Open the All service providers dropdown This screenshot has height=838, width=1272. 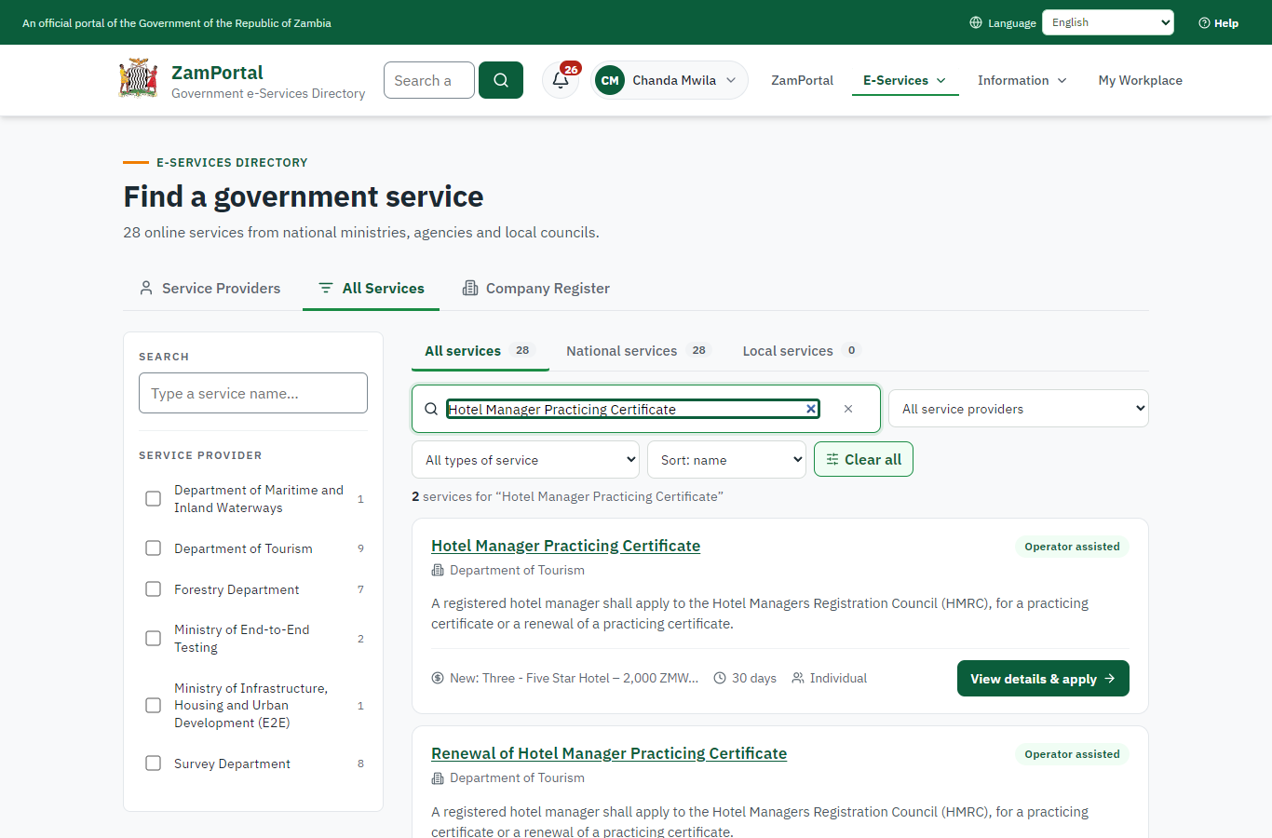coord(1019,409)
